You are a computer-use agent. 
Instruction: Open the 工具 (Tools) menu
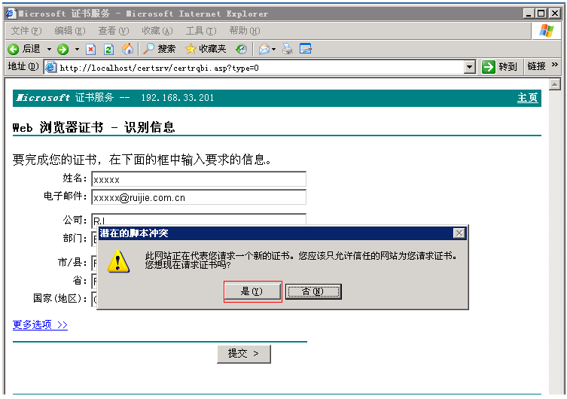coord(200,31)
